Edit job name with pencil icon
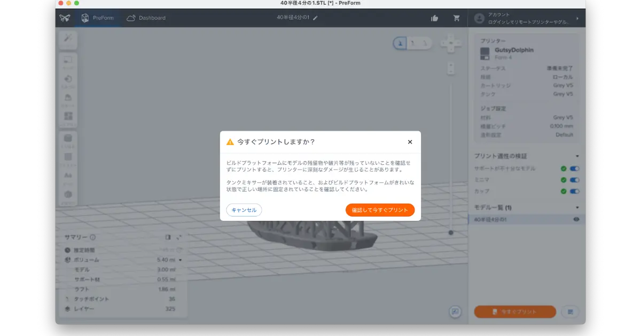Viewport: 641px width, 336px height. pos(316,18)
